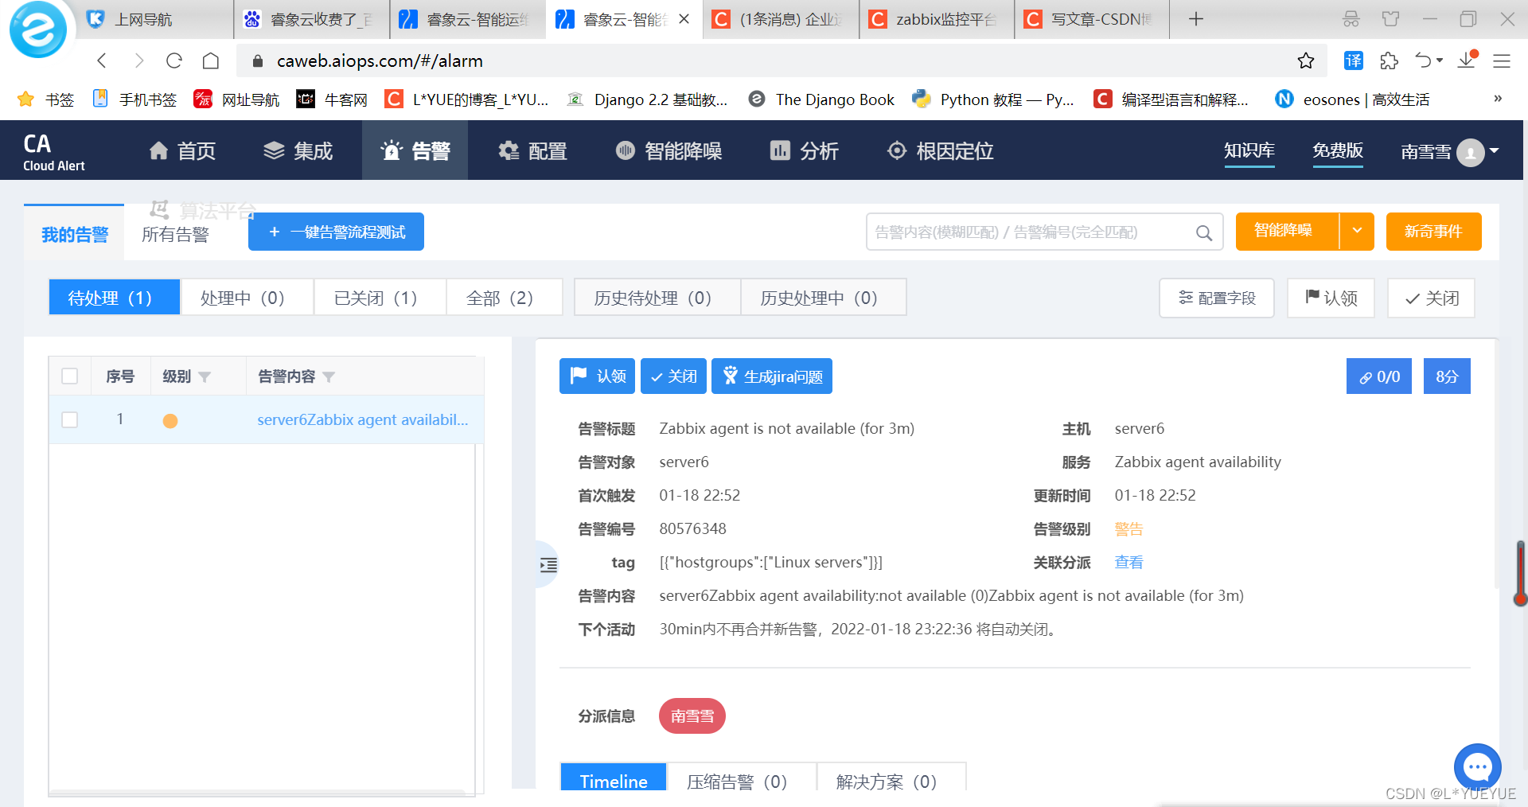
Task: Show more bookmarks with chevron
Action: pos(1498,99)
